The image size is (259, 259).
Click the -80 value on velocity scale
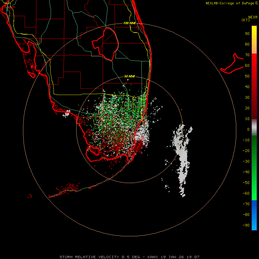[x=246, y=215]
